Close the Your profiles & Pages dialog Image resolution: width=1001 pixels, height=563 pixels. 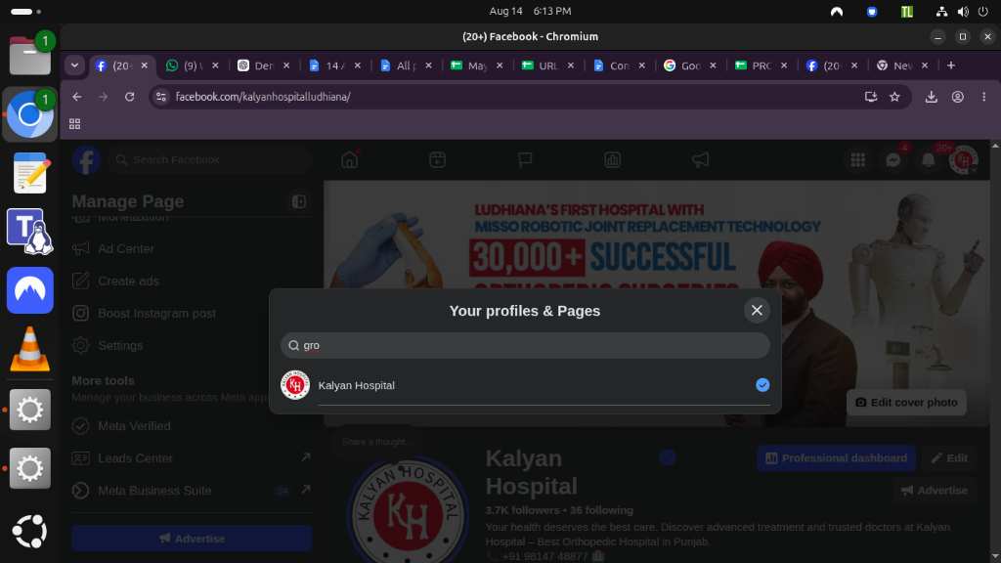click(x=757, y=310)
